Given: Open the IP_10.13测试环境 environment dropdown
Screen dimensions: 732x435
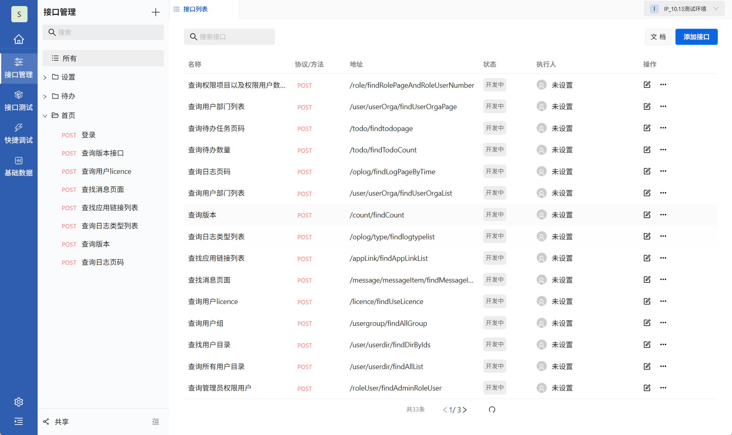Looking at the screenshot, I should [x=683, y=8].
